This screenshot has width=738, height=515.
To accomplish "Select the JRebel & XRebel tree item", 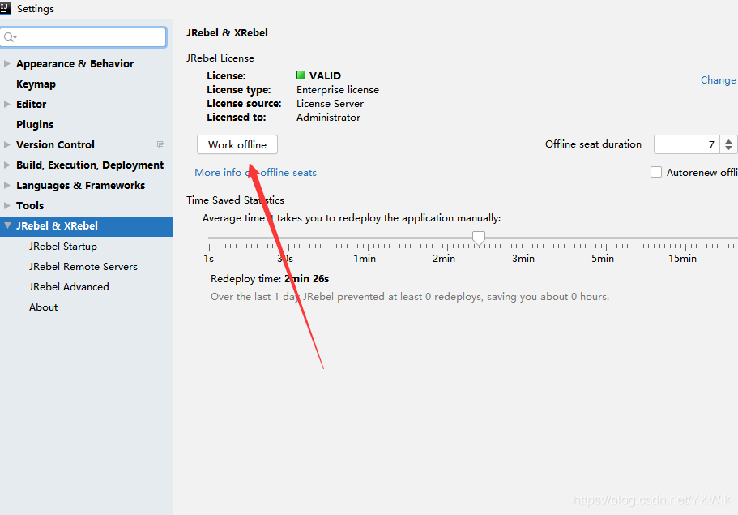I will [x=86, y=226].
